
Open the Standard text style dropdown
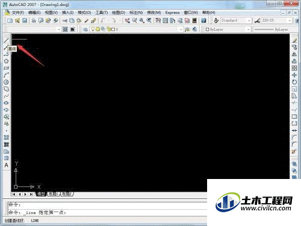coord(236,20)
